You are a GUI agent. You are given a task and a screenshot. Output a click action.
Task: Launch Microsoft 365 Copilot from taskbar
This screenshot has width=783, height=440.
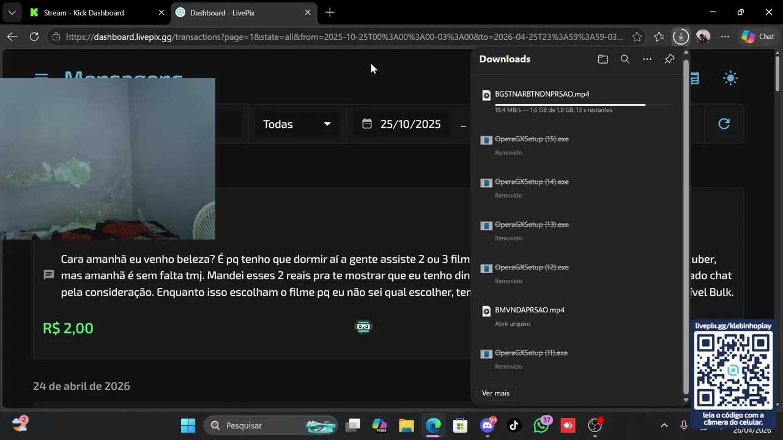[379, 425]
